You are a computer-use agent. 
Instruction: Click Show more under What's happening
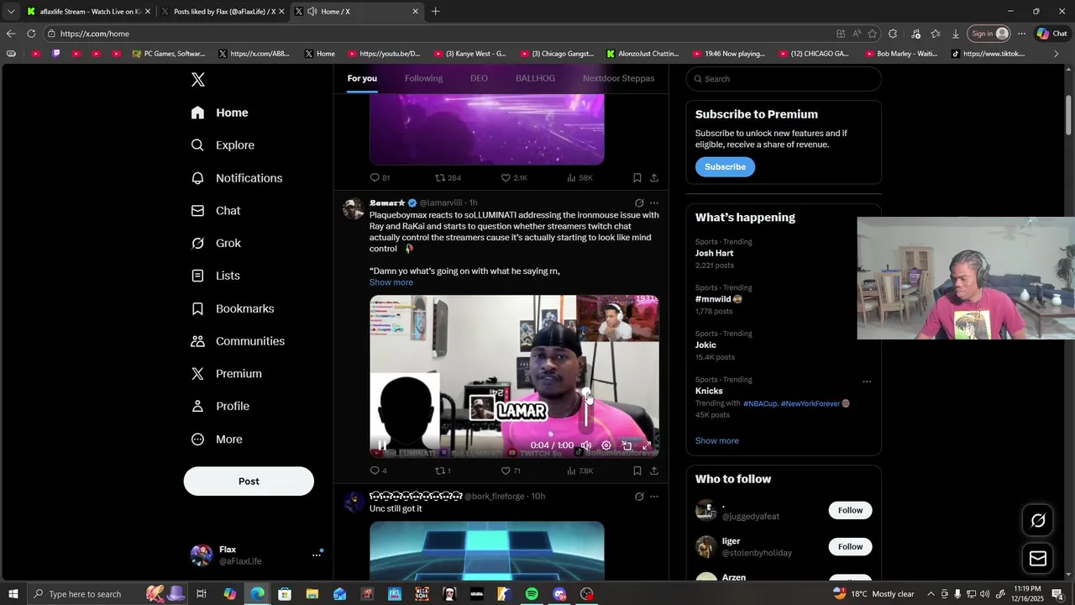[x=717, y=441]
